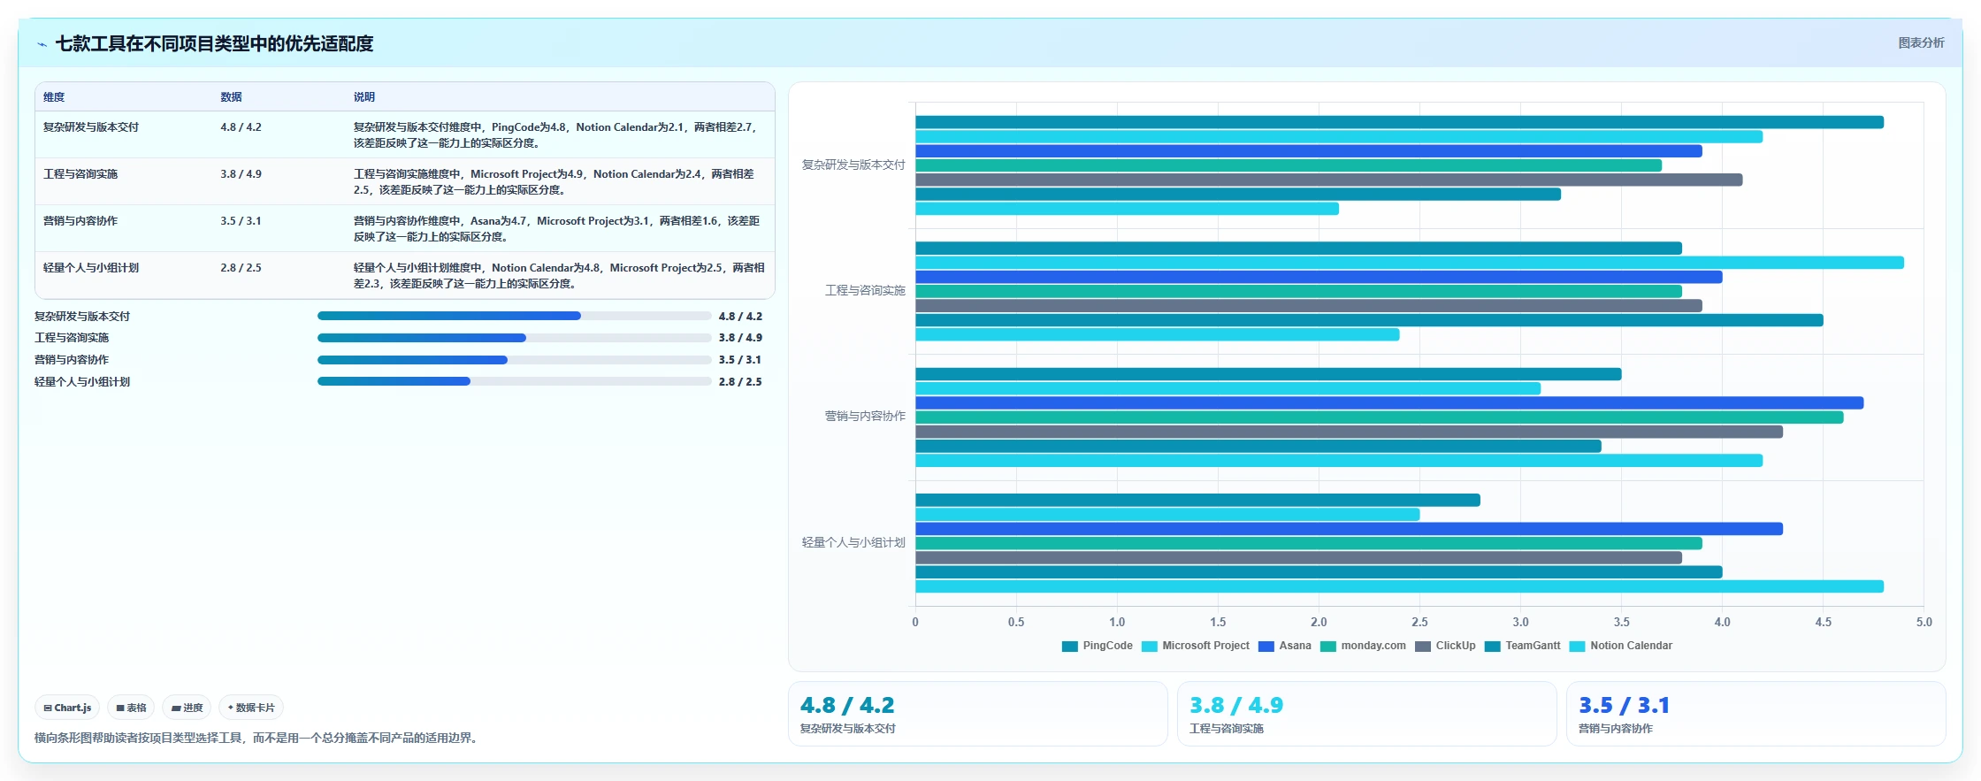Click the blue Asana bar in 轻量个人与小组计划 group
Image resolution: width=1981 pixels, height=781 pixels.
1349,529
